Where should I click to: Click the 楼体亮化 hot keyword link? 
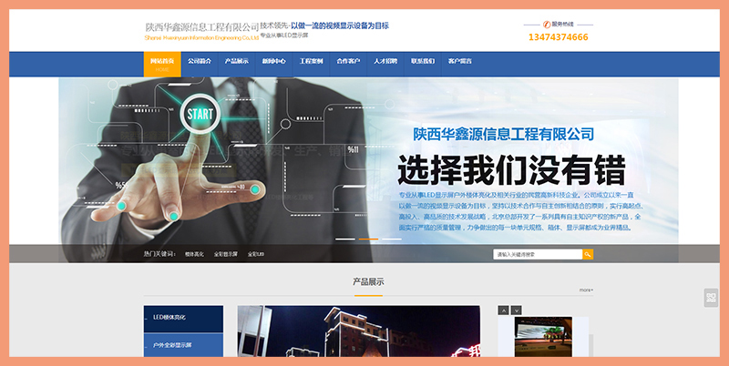point(194,255)
